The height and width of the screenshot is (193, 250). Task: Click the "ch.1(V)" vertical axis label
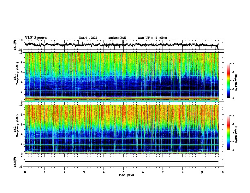[15, 45]
